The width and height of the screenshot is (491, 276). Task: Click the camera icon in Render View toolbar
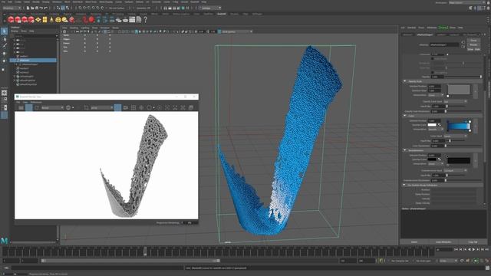coord(126,107)
